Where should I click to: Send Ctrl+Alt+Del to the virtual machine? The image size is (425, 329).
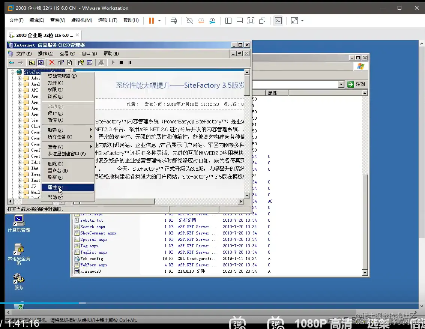coord(174,21)
